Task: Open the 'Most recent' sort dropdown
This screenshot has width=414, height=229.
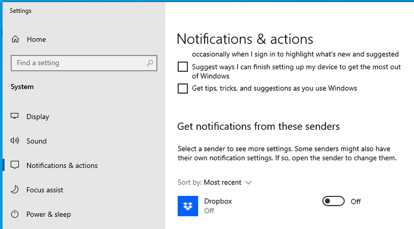Action: [223, 182]
